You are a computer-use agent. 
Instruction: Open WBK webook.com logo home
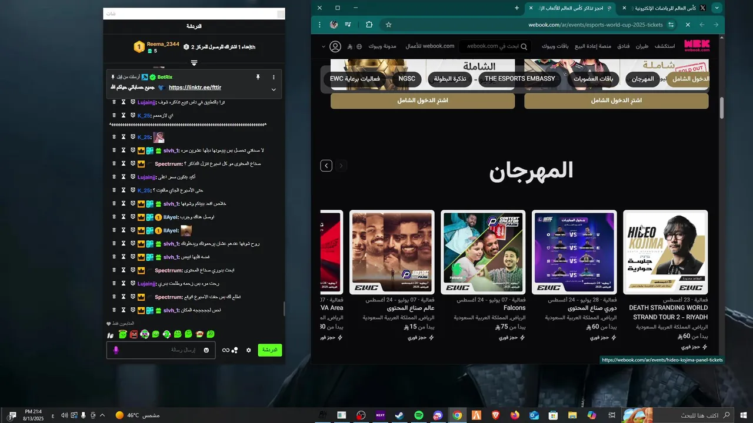pos(697,46)
